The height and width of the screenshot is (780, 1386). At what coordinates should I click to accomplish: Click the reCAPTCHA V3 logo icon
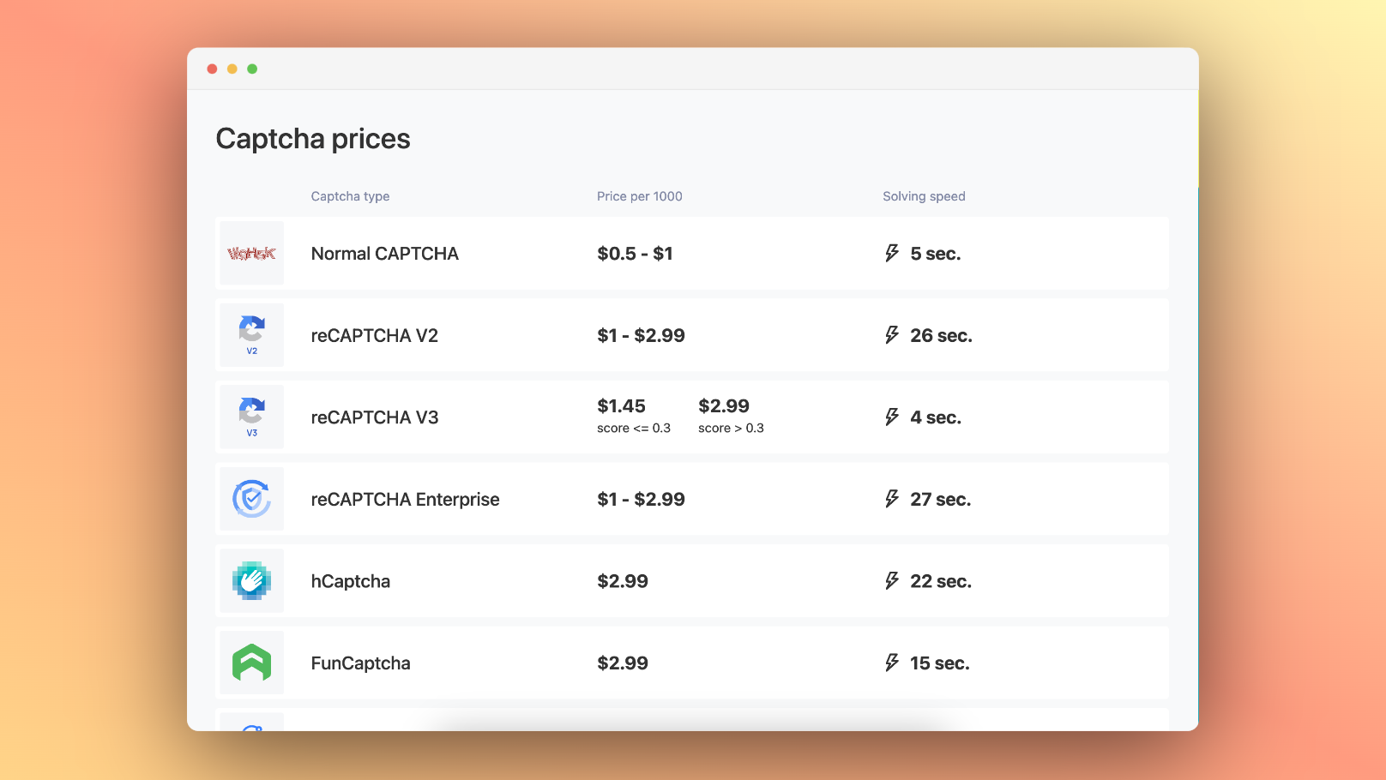(x=251, y=417)
